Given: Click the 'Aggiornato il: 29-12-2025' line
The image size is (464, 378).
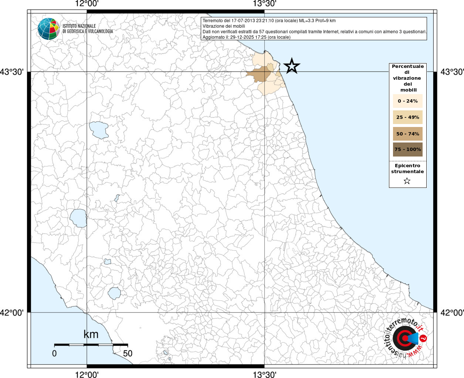Looking at the screenshot, I should (246, 37).
